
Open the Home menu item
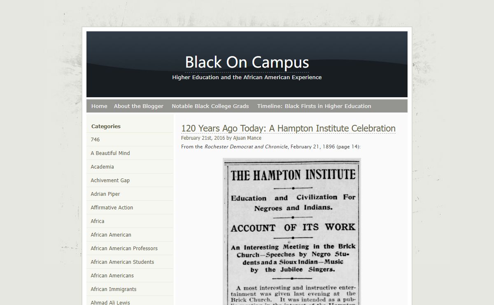coord(99,106)
